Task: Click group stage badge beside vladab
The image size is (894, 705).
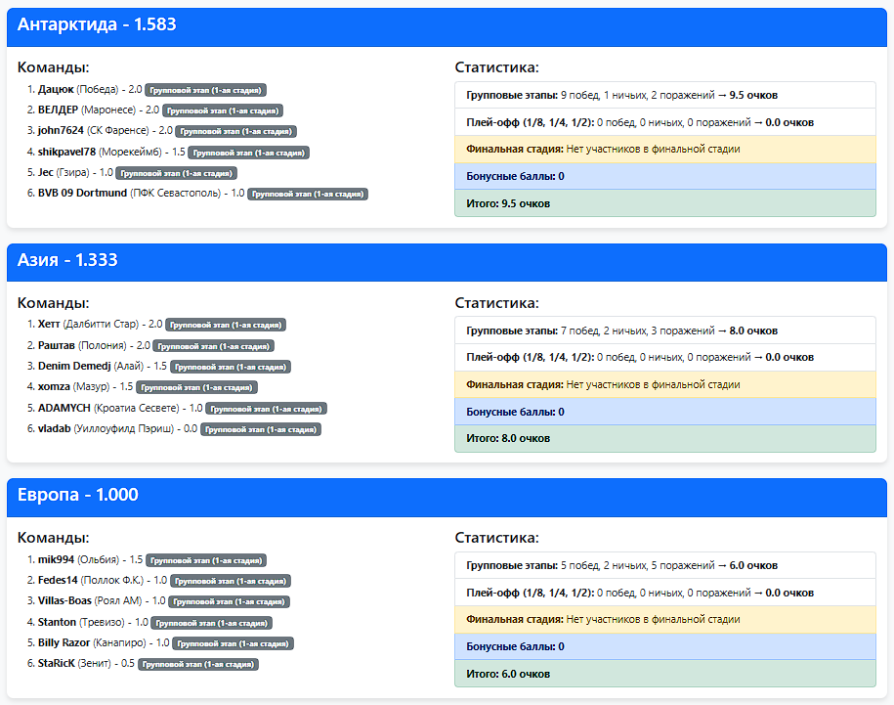Action: coord(261,429)
